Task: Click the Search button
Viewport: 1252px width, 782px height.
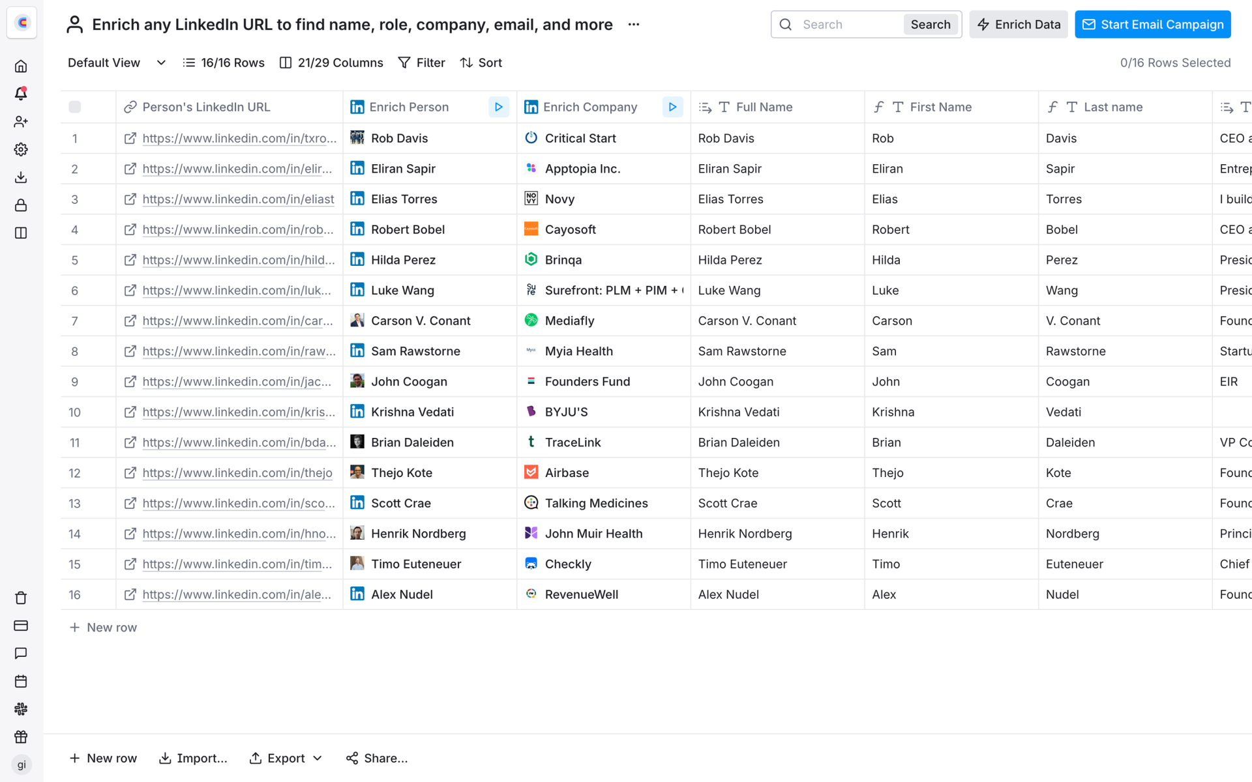Action: tap(931, 25)
